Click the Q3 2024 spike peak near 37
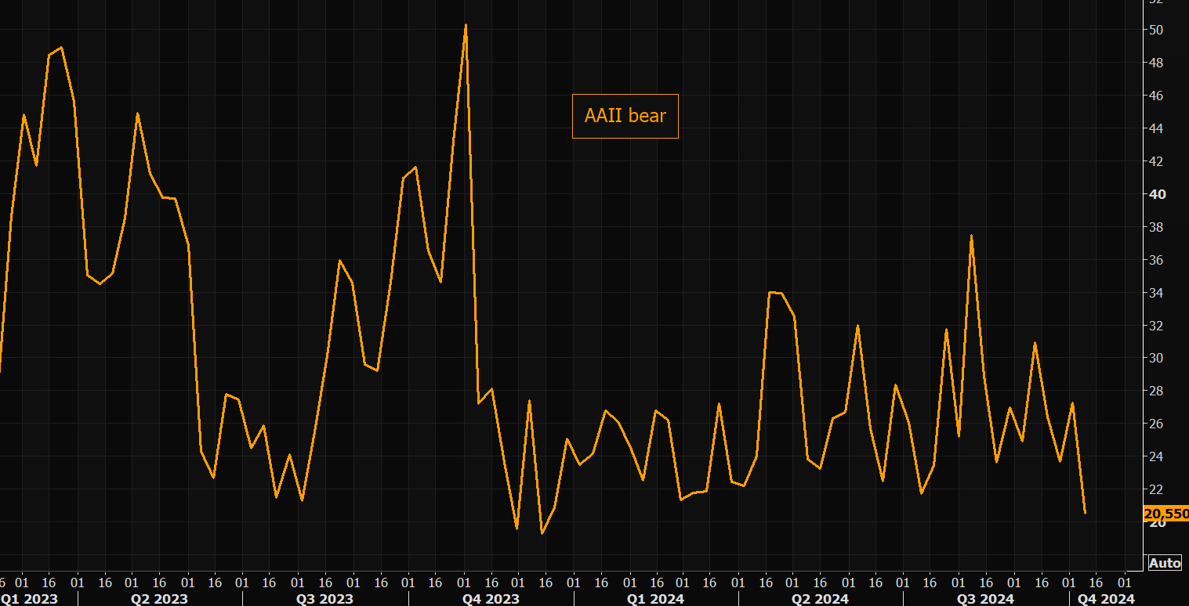 pos(971,236)
